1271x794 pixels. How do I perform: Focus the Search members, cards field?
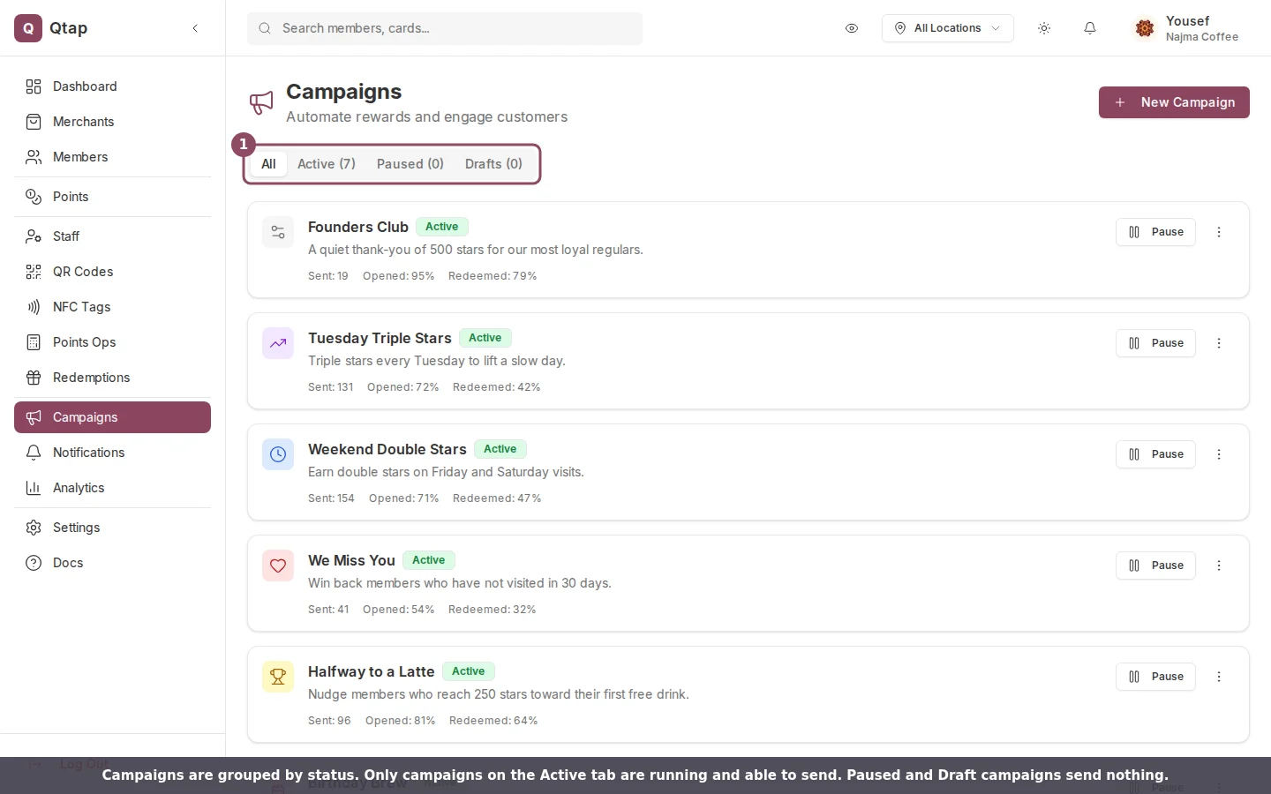[x=445, y=28]
